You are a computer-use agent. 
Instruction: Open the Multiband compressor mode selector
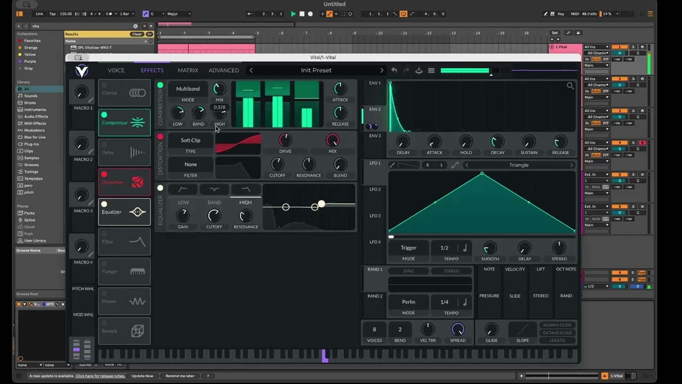point(188,89)
